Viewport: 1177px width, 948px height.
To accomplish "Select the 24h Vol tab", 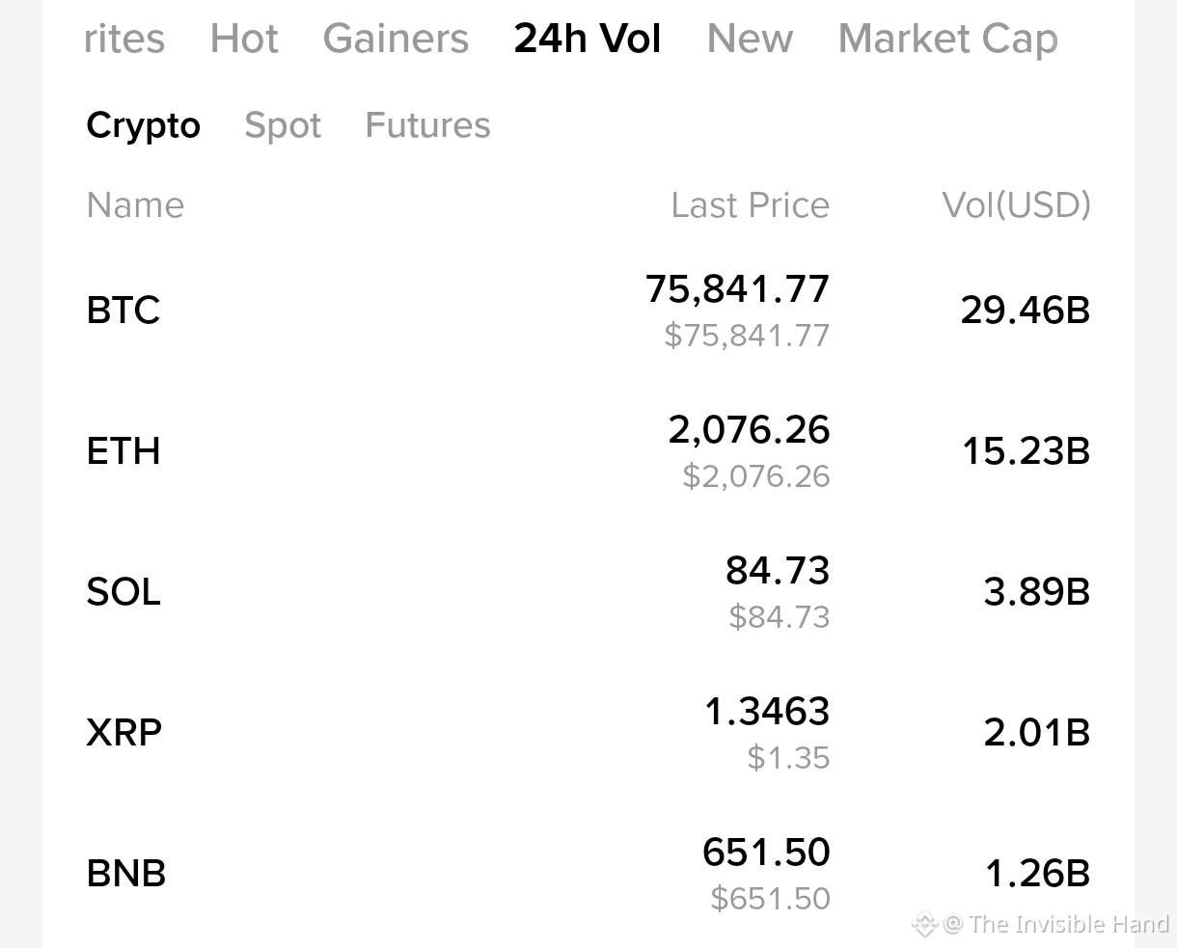I will pyautogui.click(x=588, y=39).
